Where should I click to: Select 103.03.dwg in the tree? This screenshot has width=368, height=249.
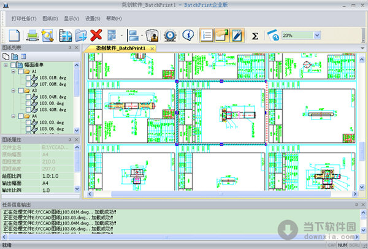point(52,123)
